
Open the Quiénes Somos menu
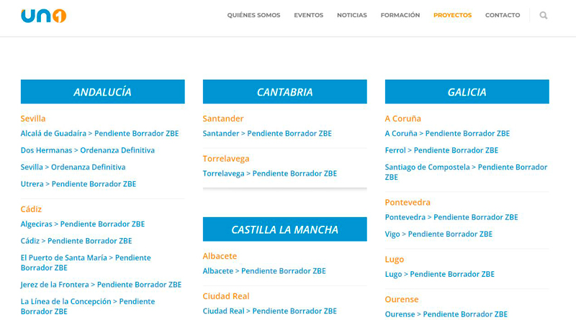253,15
